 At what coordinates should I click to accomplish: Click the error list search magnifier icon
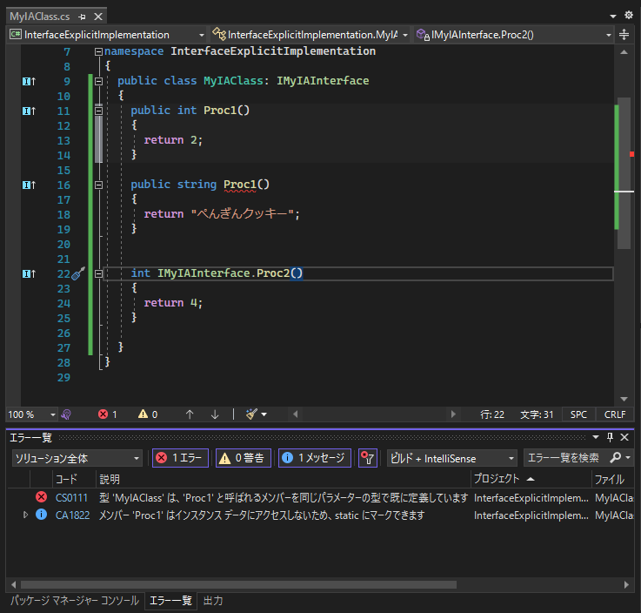point(615,457)
